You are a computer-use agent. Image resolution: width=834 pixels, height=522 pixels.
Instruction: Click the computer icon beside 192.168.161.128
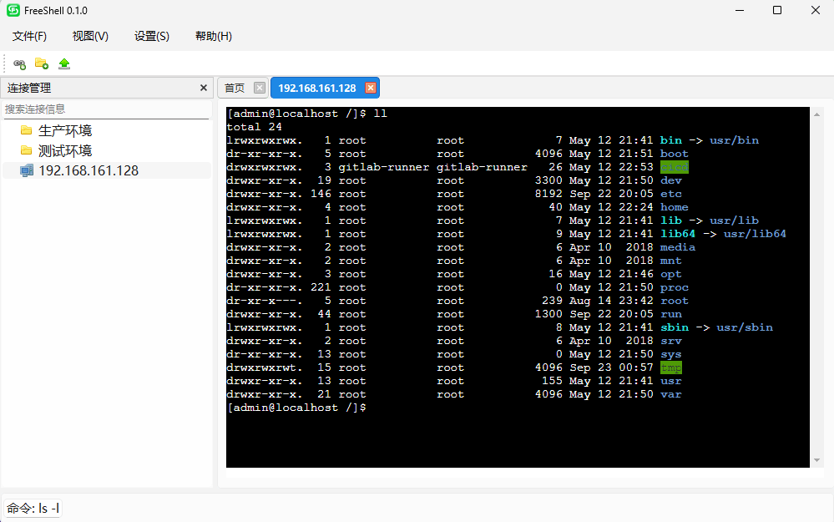[x=27, y=170]
